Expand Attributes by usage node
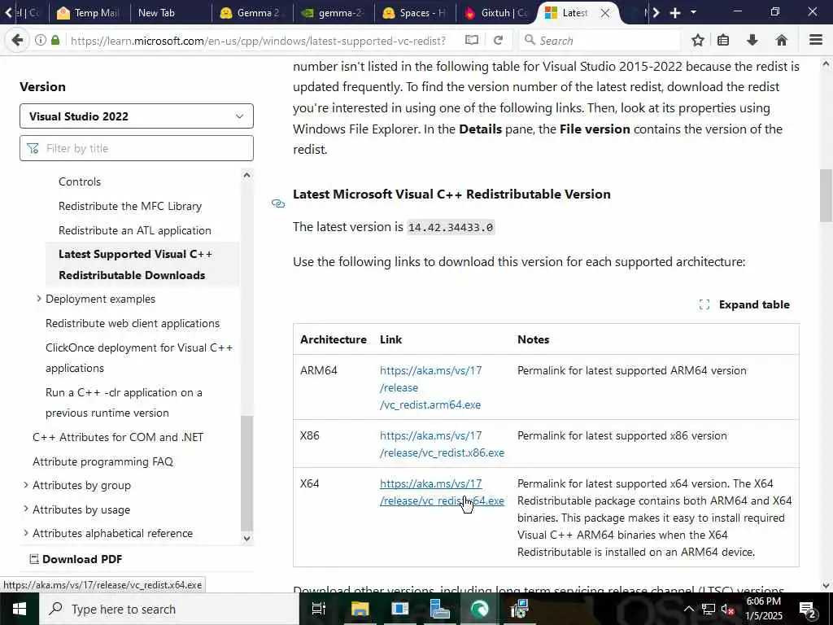The image size is (833, 625). (25, 509)
